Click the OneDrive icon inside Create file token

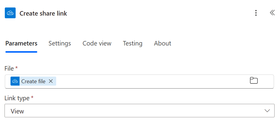point(15,81)
